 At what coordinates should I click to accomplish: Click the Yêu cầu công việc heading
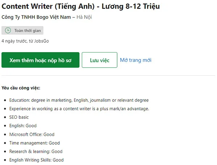point(21,88)
